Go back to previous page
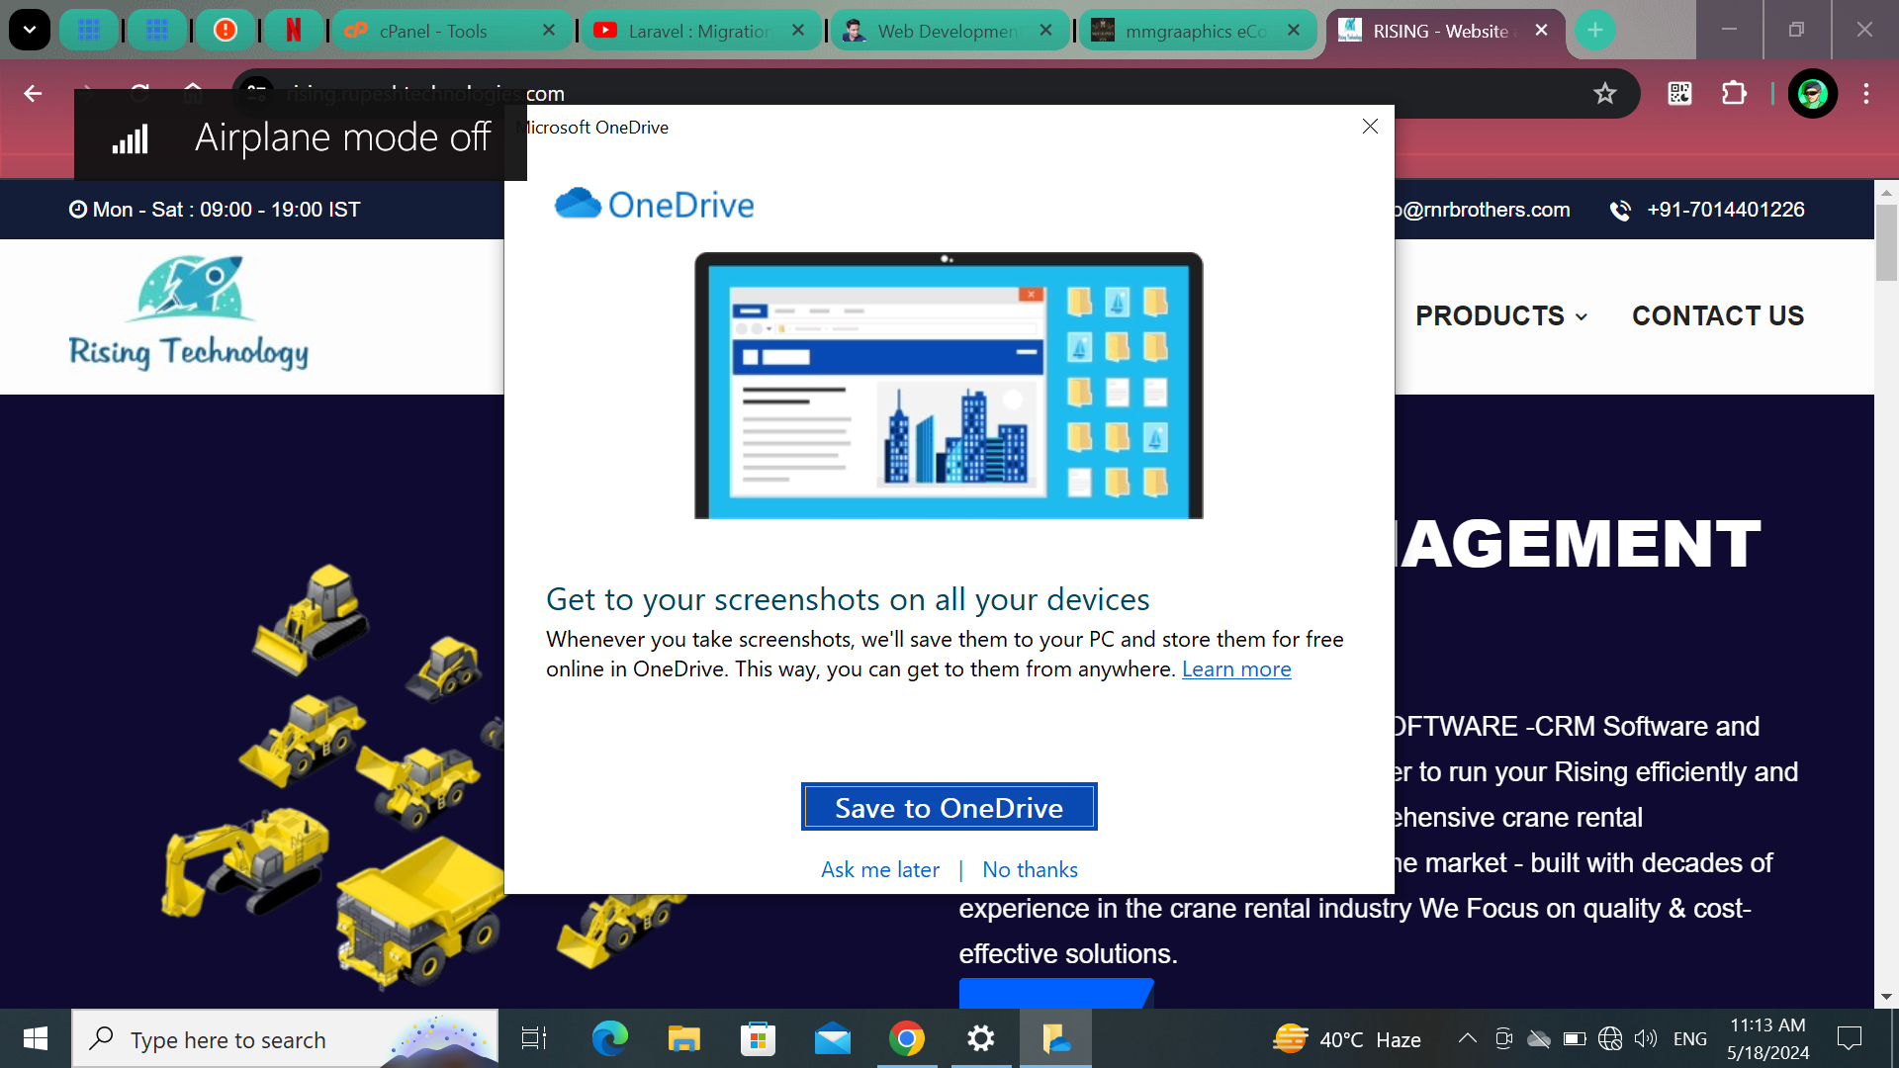Screen dimensions: 1899x1068 tap(33, 94)
